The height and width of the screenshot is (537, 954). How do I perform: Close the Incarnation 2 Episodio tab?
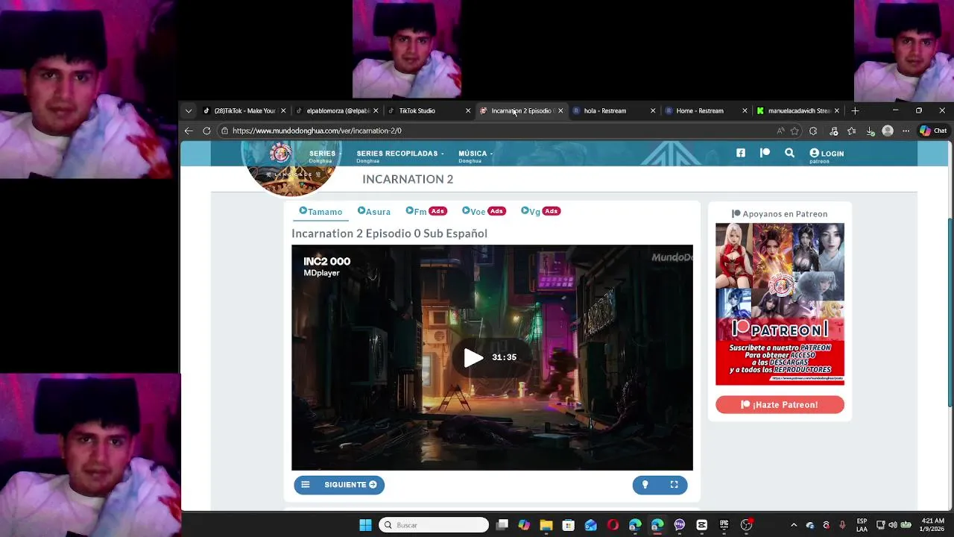click(x=560, y=110)
